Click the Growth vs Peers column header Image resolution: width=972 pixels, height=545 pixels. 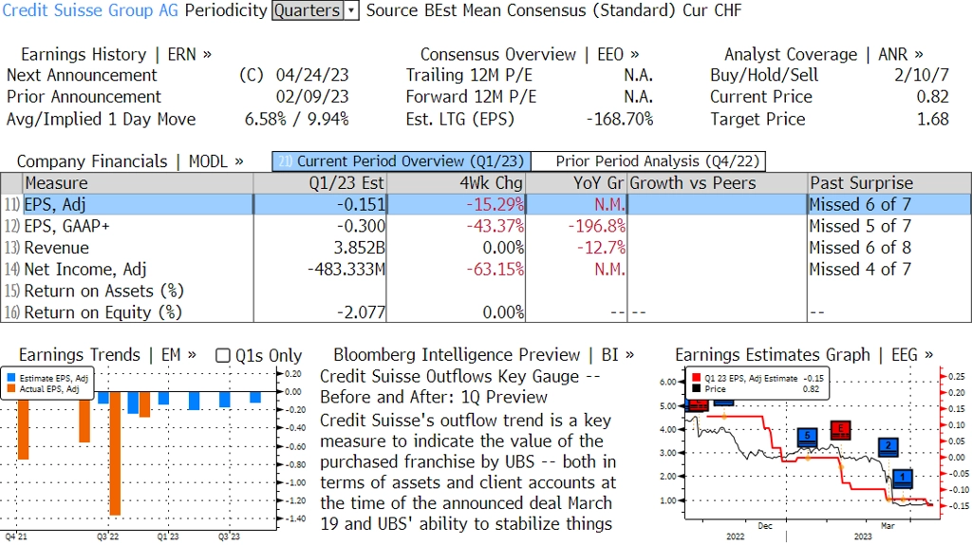coord(718,183)
